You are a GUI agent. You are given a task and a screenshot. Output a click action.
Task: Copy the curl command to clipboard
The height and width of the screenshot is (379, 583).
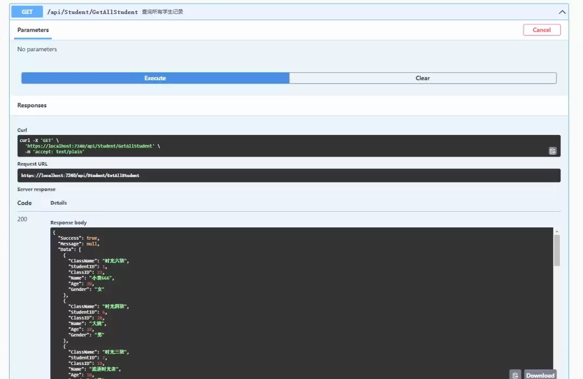[553, 151]
